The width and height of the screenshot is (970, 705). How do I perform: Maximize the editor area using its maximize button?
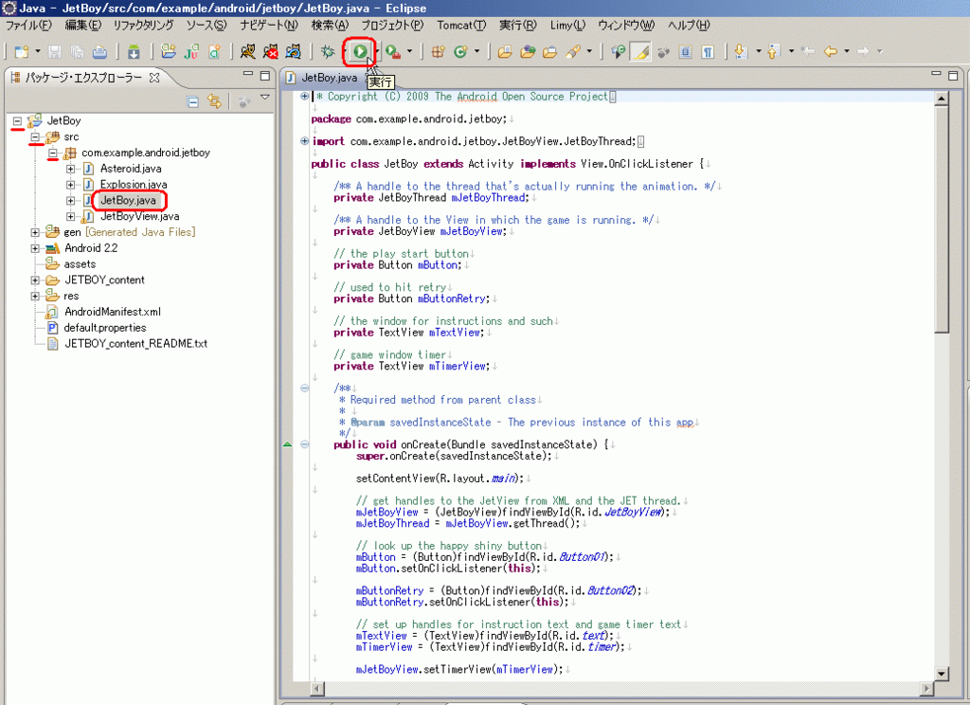(953, 76)
